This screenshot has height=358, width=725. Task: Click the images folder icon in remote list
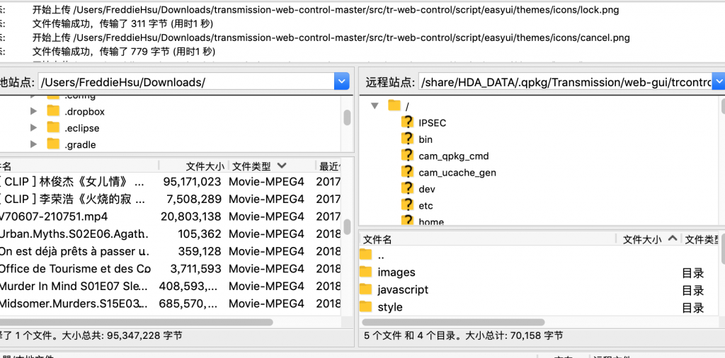366,272
